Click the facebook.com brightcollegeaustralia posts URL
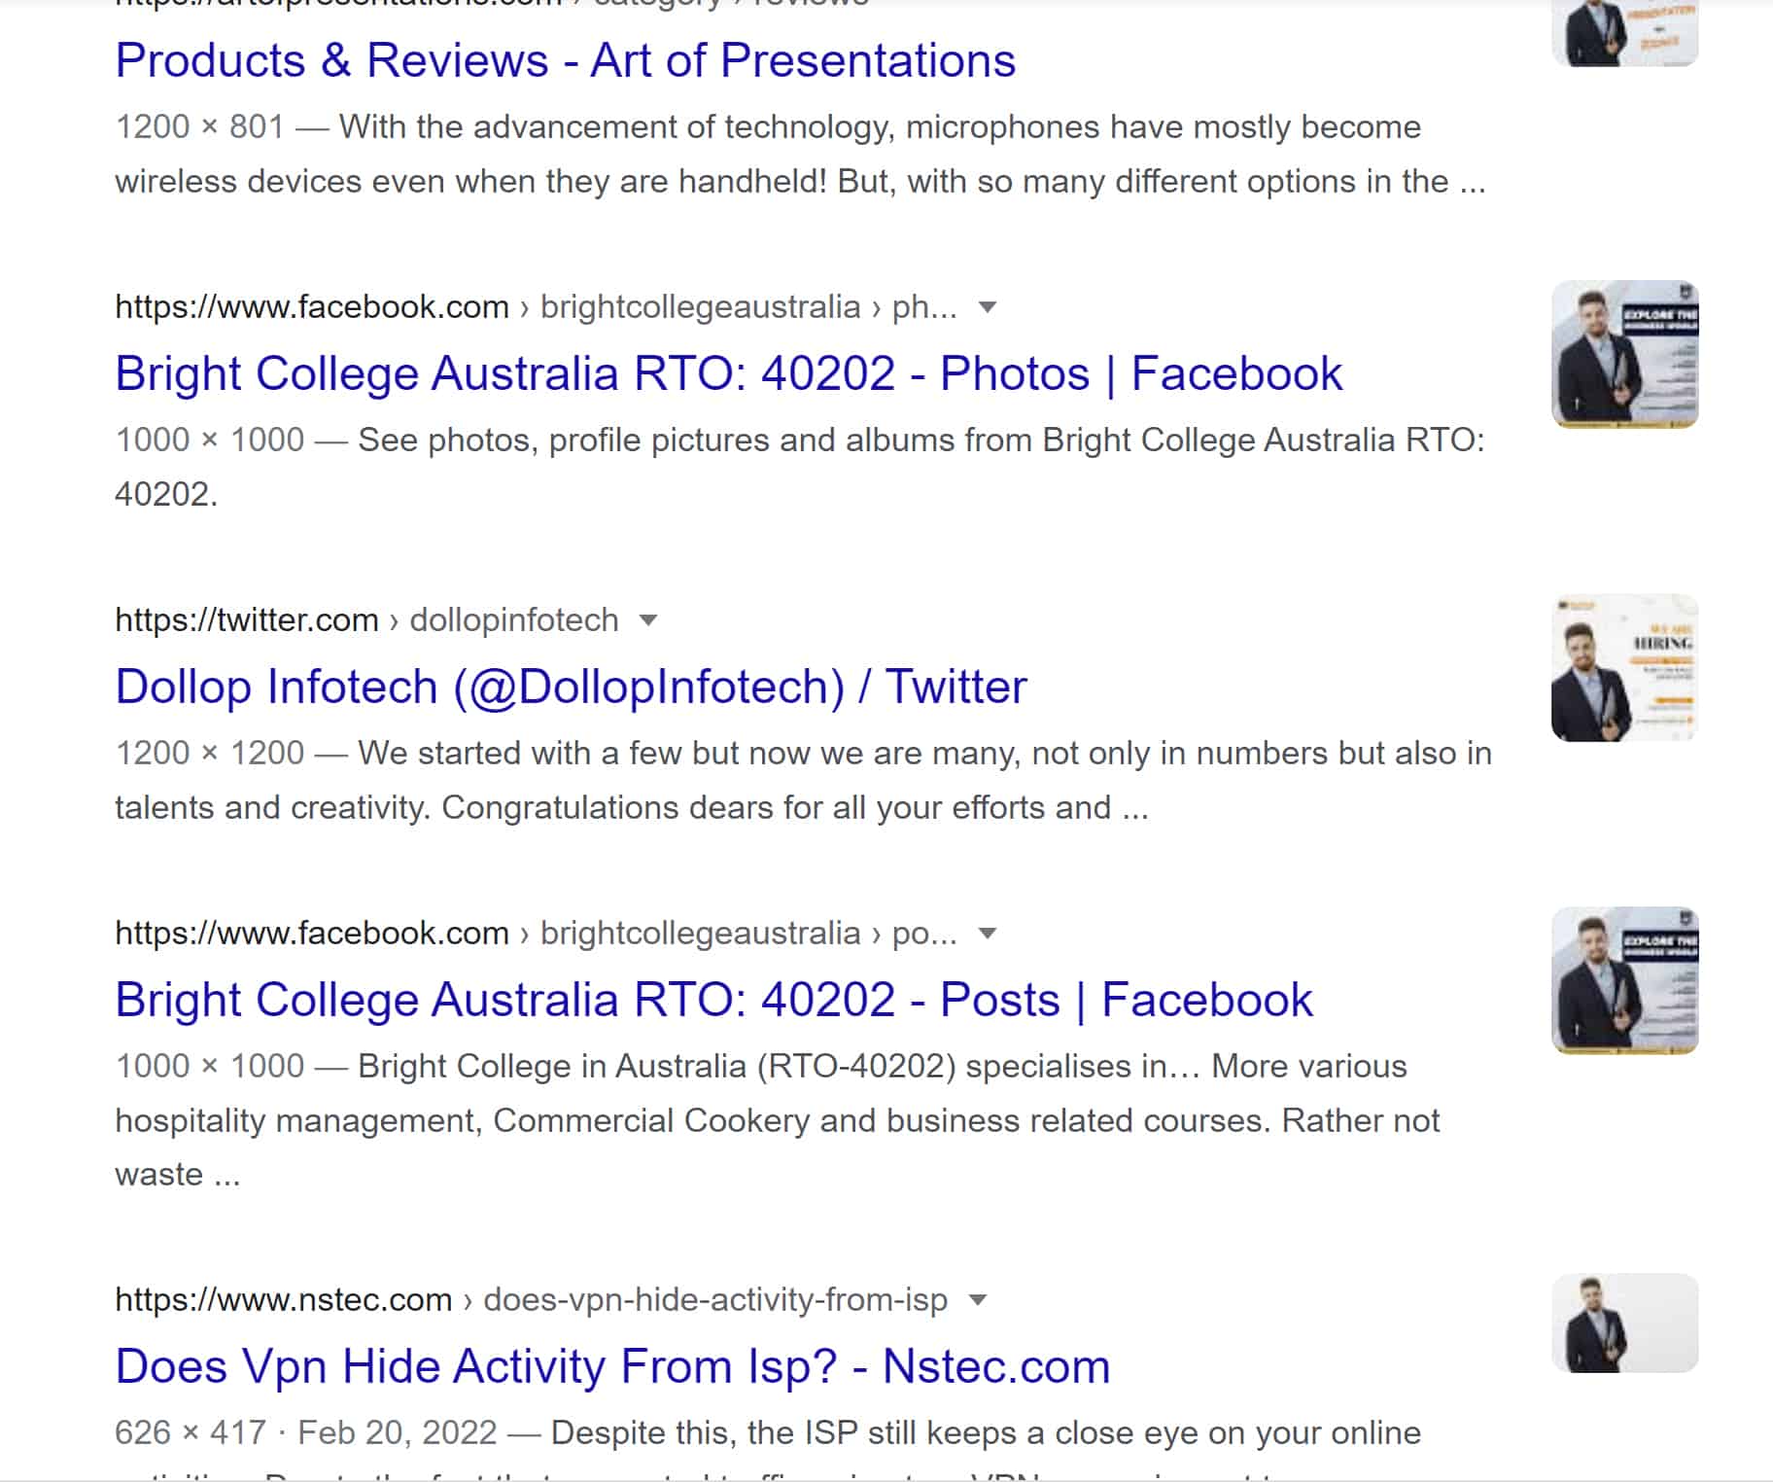The width and height of the screenshot is (1773, 1482). tap(535, 934)
